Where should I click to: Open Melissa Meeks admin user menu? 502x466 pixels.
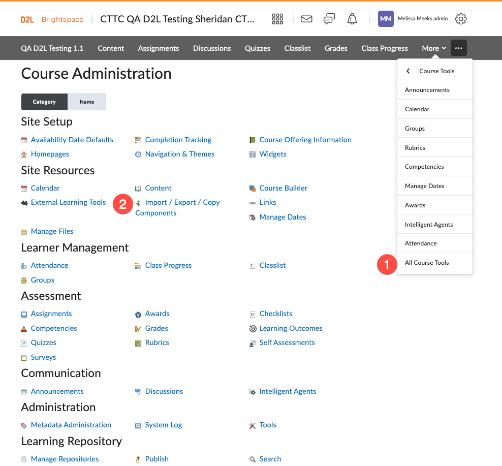pyautogui.click(x=413, y=19)
